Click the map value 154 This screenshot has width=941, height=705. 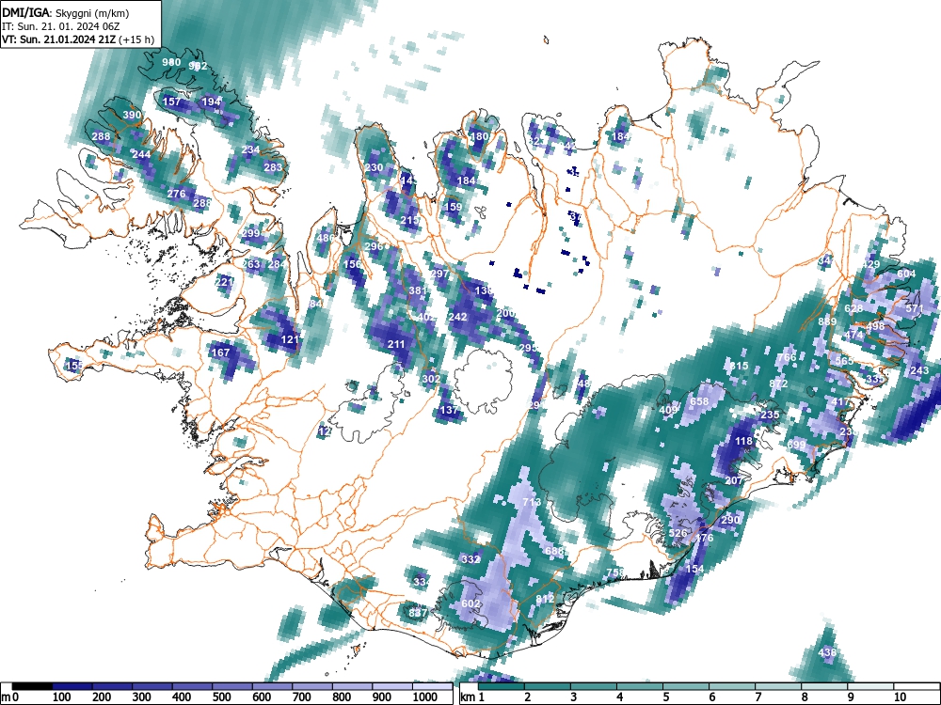coord(694,569)
